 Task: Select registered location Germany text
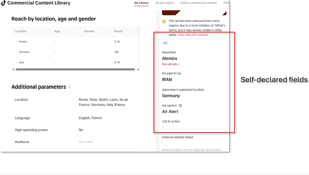(171, 96)
